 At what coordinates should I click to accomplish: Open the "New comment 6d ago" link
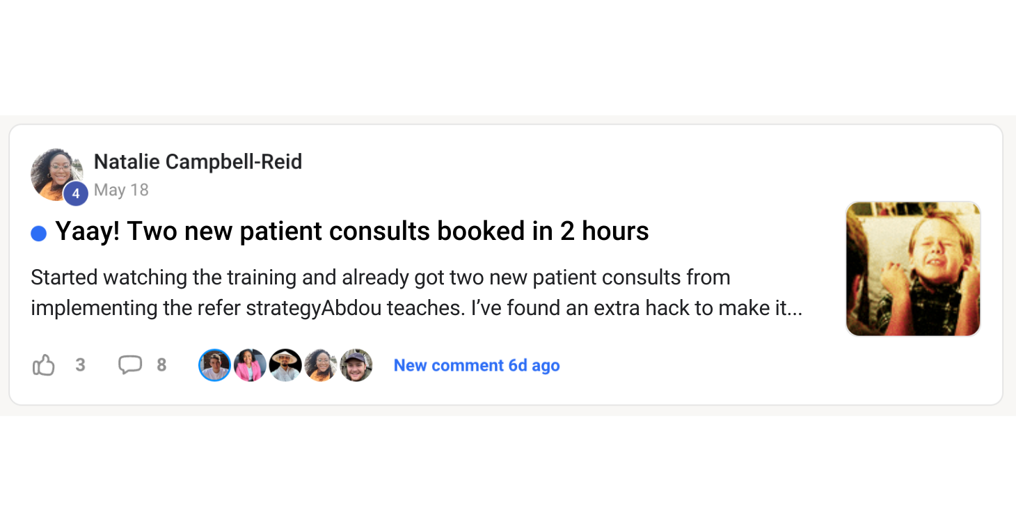[x=477, y=365]
